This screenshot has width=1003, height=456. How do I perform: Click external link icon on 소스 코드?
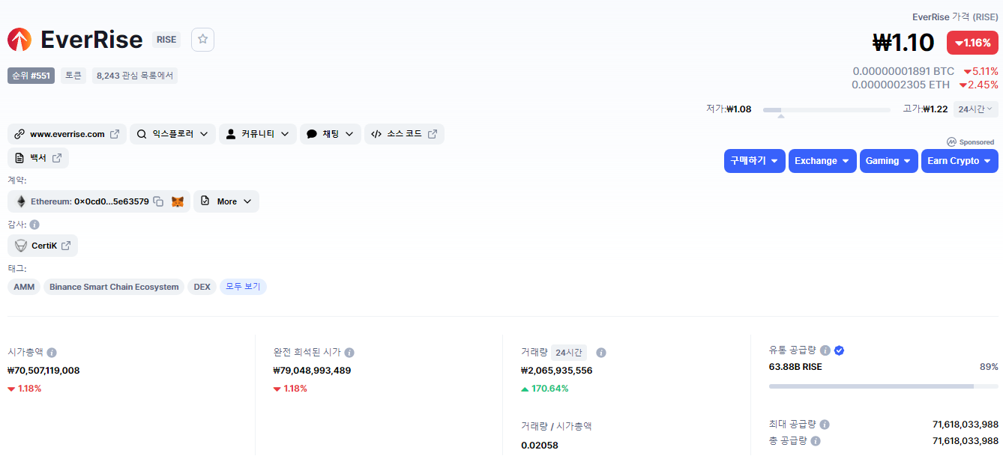click(x=433, y=134)
